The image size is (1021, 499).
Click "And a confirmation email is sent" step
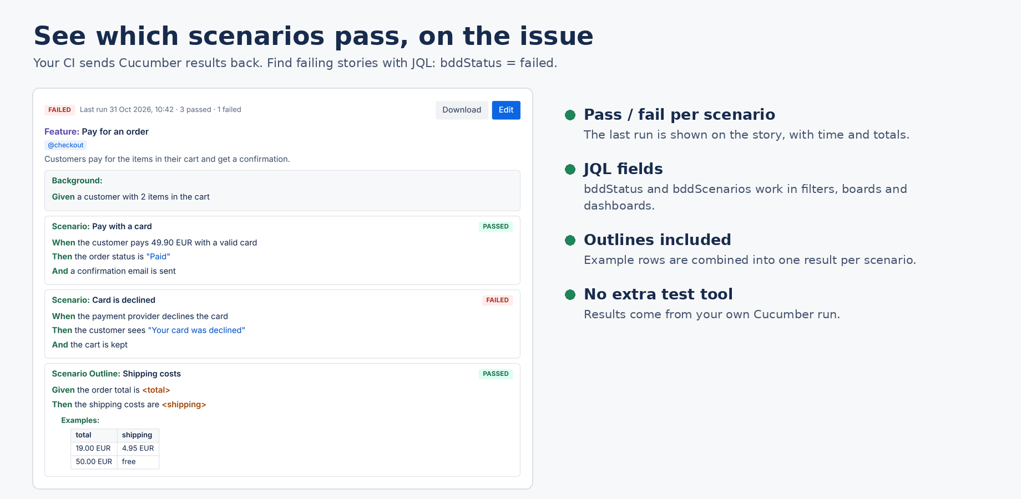click(x=114, y=271)
